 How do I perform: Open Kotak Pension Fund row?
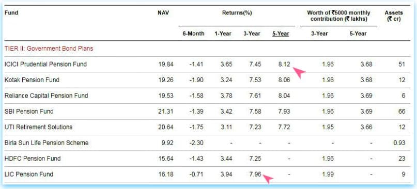click(x=207, y=80)
